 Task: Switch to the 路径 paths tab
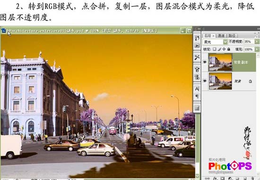click(x=232, y=35)
